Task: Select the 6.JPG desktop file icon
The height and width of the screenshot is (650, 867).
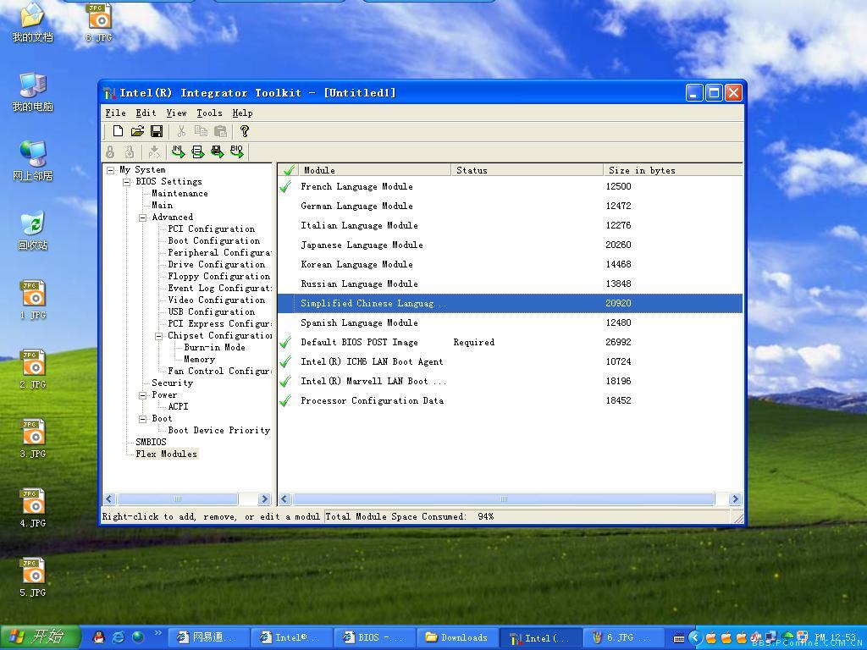Action: 99,23
